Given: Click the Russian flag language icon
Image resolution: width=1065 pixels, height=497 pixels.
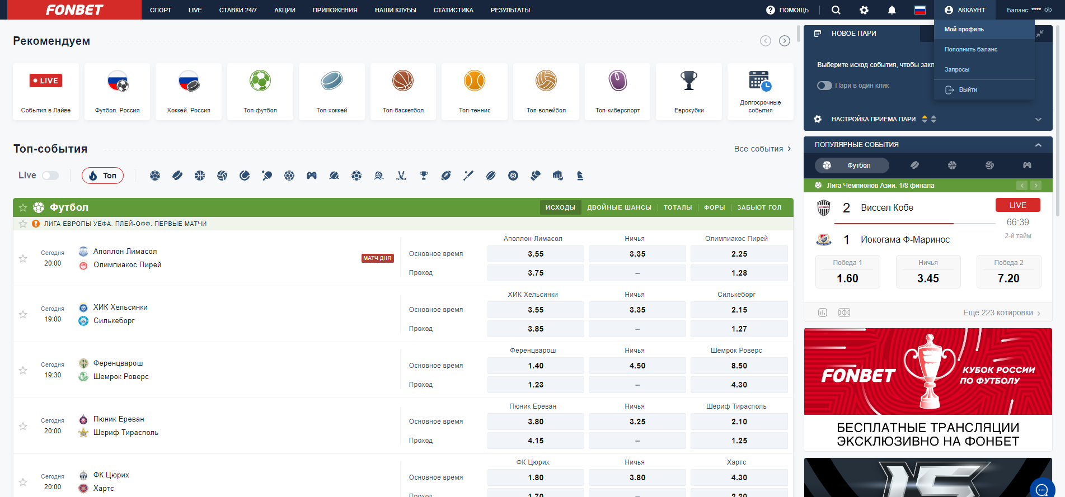Looking at the screenshot, I should tap(920, 10).
